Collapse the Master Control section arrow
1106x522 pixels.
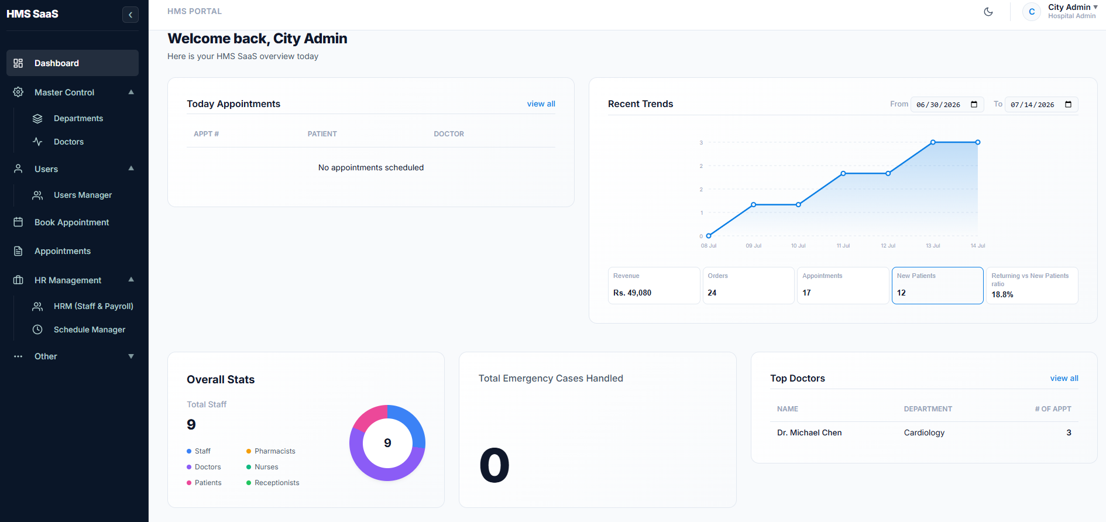pos(131,92)
